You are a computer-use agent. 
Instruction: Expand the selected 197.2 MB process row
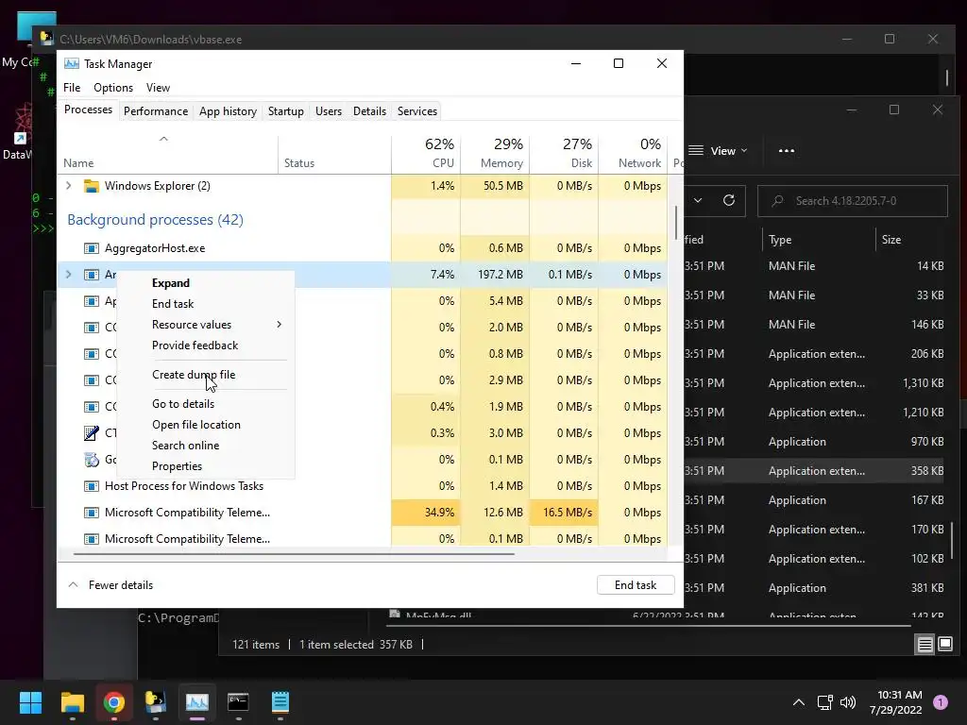68,275
